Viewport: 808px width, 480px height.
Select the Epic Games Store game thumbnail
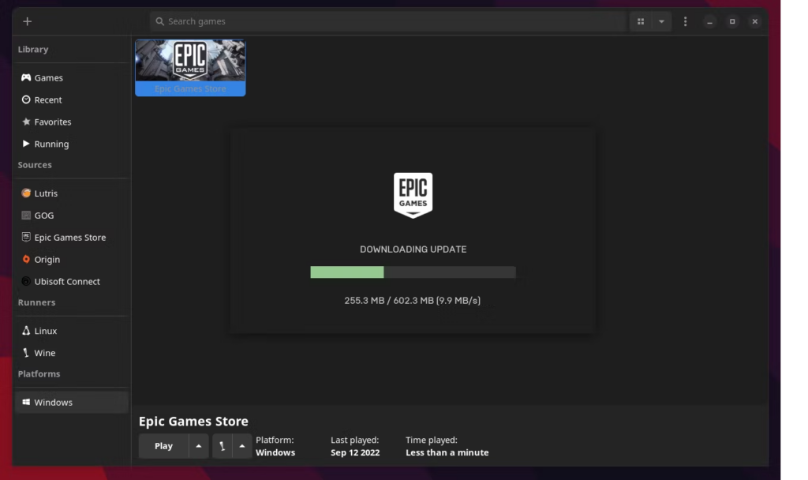tap(190, 68)
